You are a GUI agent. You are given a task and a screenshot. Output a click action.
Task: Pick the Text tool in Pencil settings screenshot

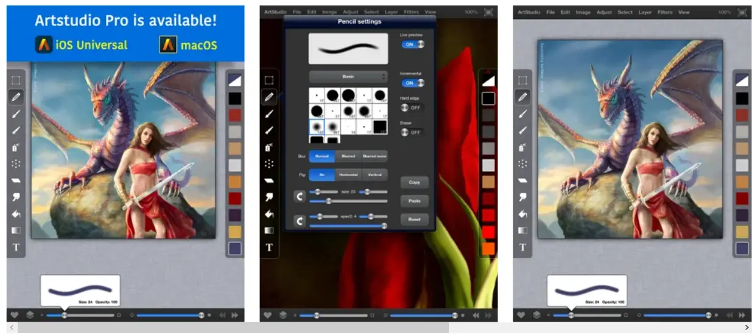269,247
